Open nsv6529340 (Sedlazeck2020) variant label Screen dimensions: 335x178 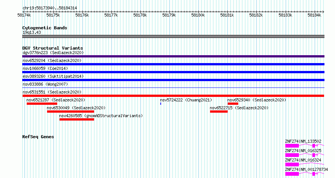click(x=257, y=100)
